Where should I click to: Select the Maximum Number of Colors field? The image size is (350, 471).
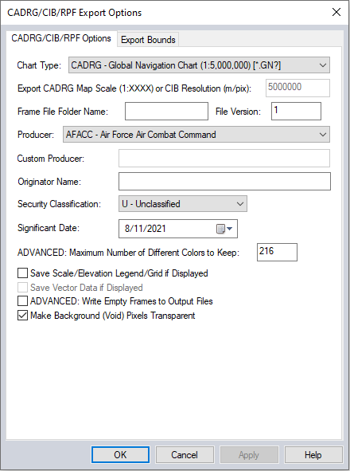(x=277, y=253)
